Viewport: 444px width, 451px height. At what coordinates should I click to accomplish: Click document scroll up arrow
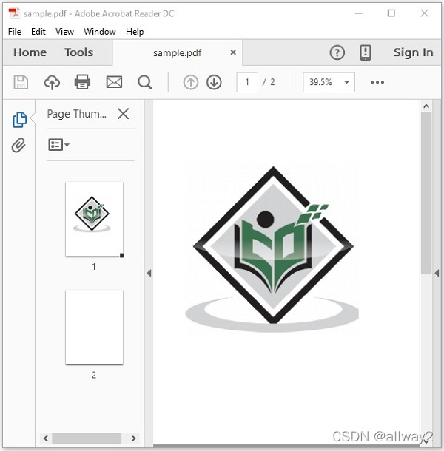point(426,106)
